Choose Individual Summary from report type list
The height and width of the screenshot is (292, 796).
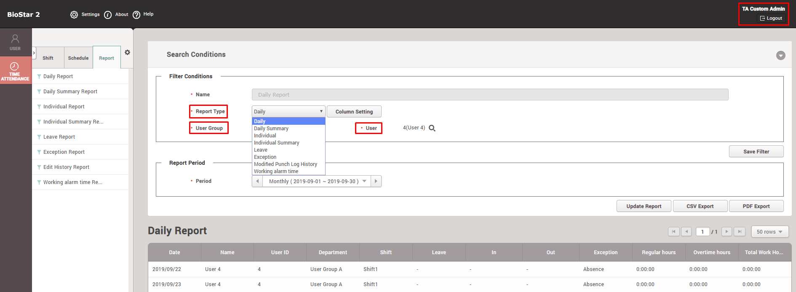click(x=276, y=143)
